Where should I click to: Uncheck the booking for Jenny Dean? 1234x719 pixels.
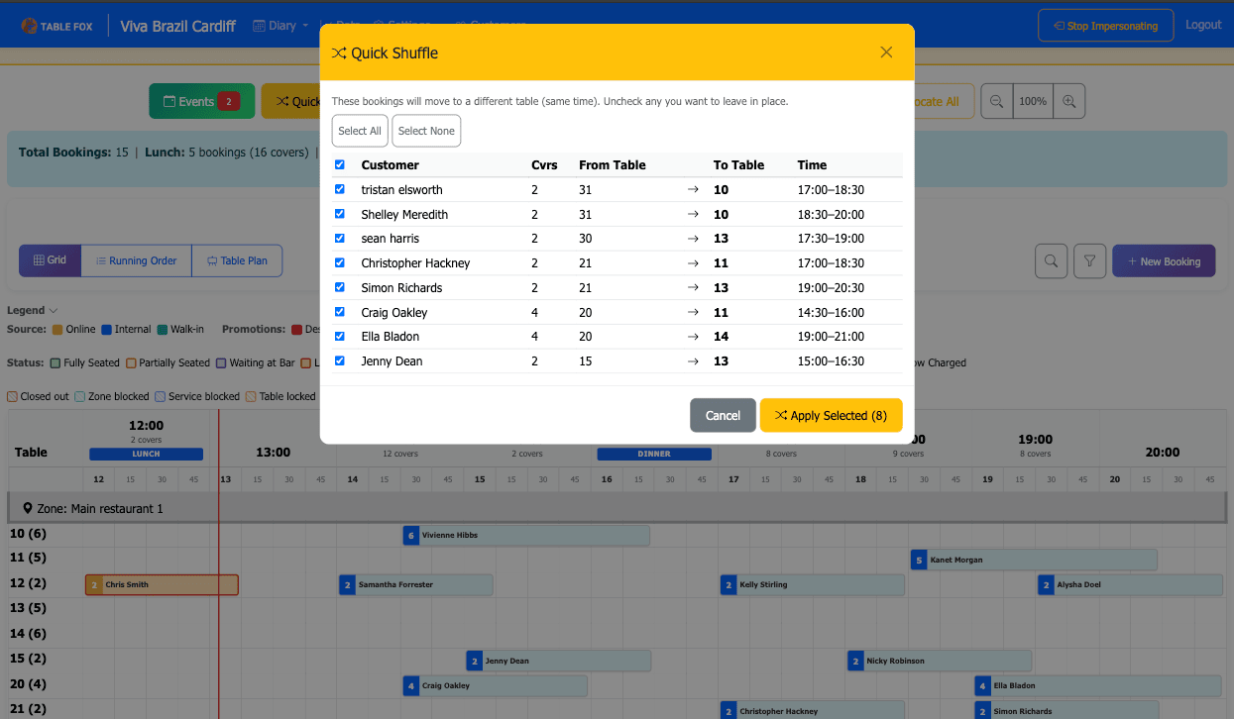[x=340, y=360]
